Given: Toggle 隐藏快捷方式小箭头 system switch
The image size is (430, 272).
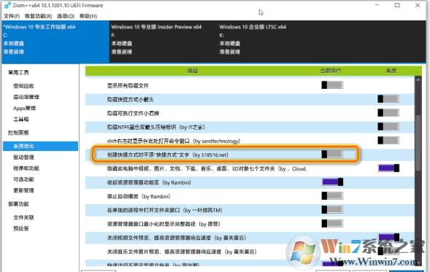Looking at the screenshot, I should (x=388, y=99).
